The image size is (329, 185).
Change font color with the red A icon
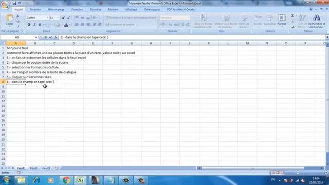[x=66, y=25]
